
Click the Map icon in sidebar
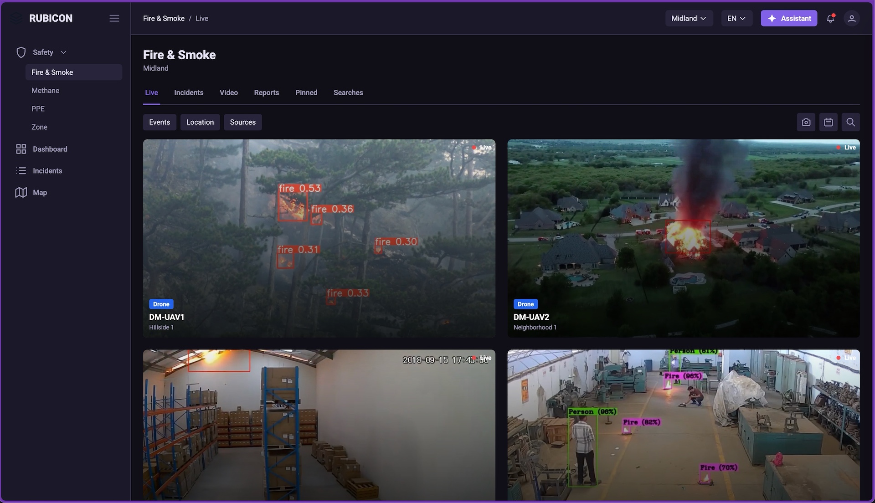tap(21, 193)
